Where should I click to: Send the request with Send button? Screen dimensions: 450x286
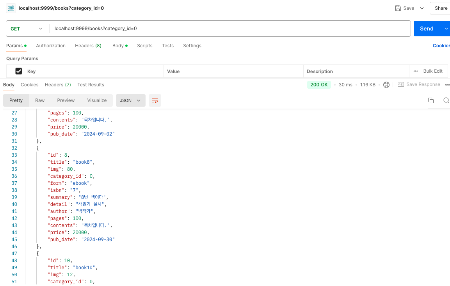point(427,29)
